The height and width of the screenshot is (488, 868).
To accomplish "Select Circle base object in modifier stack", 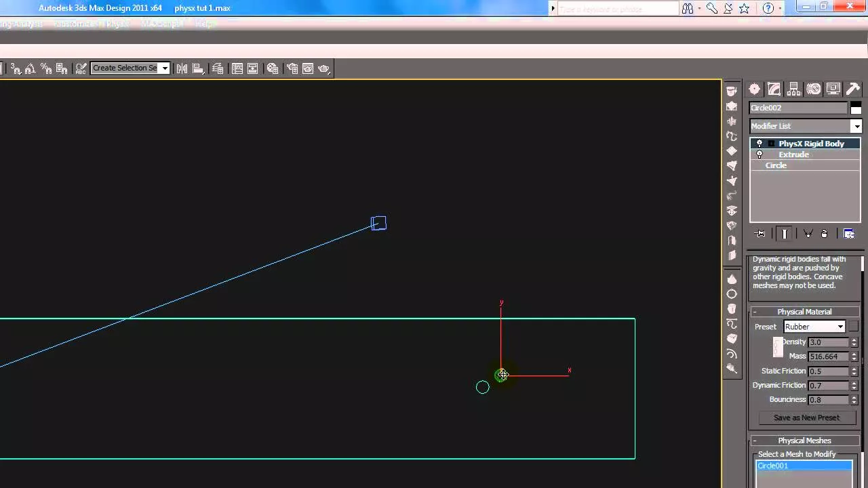I will [x=776, y=165].
